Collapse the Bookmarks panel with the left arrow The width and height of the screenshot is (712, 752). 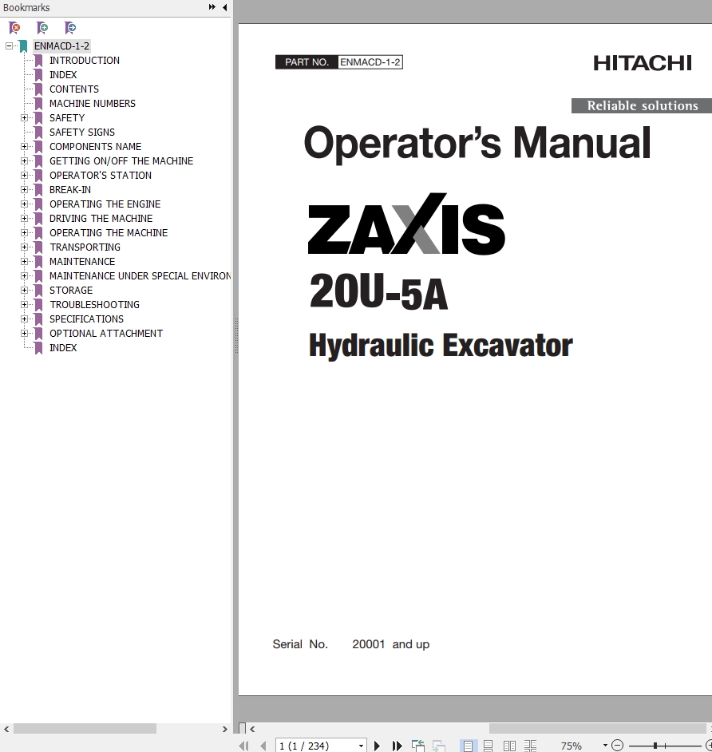(225, 7)
